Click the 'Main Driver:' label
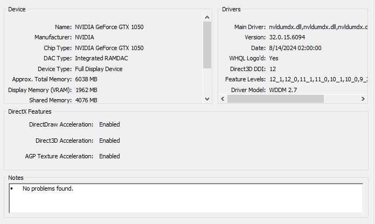This screenshot has width=375, height=224. pyautogui.click(x=250, y=27)
